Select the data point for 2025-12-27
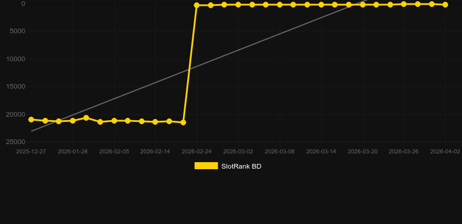 [x=31, y=120]
